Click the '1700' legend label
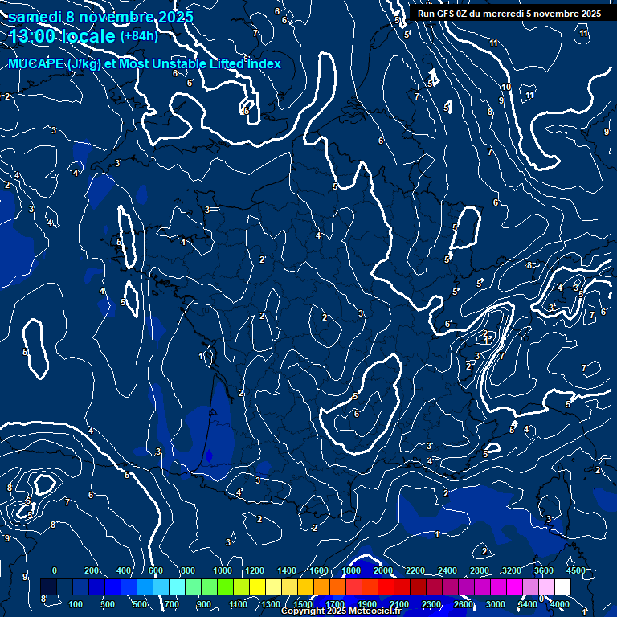 pyautogui.click(x=335, y=604)
